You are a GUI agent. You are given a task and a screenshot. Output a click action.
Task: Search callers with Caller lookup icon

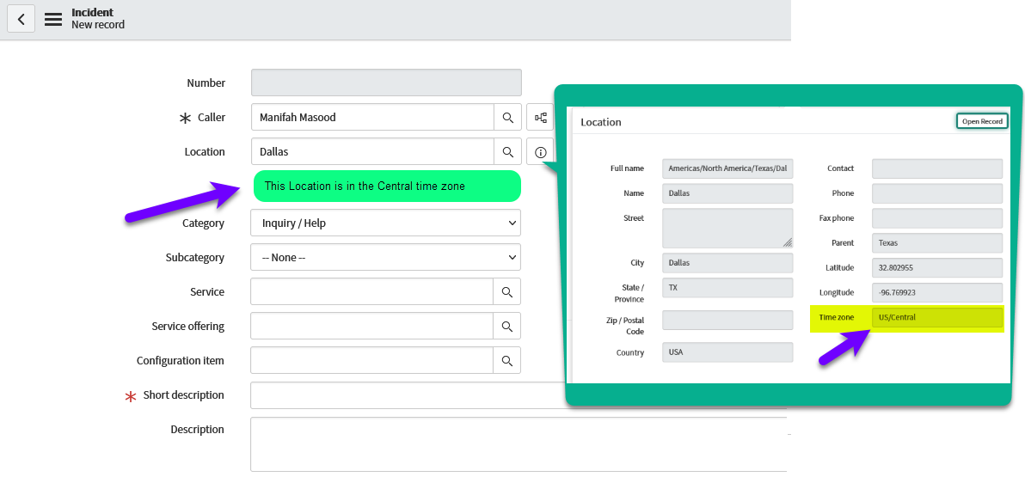coord(508,117)
